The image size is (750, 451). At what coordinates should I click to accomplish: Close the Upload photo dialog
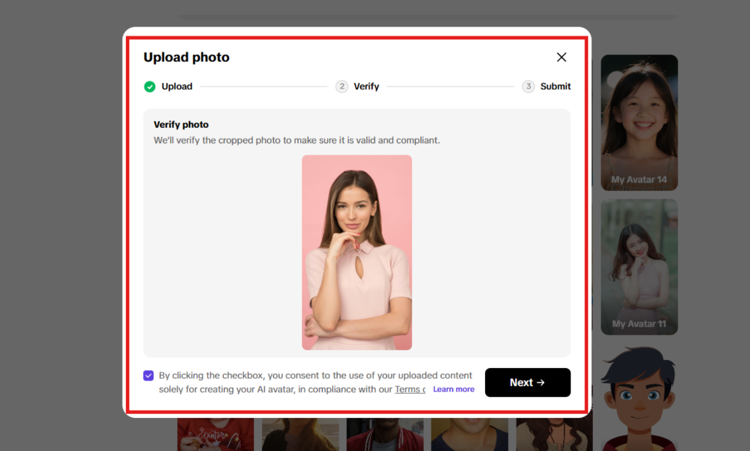pyautogui.click(x=561, y=57)
